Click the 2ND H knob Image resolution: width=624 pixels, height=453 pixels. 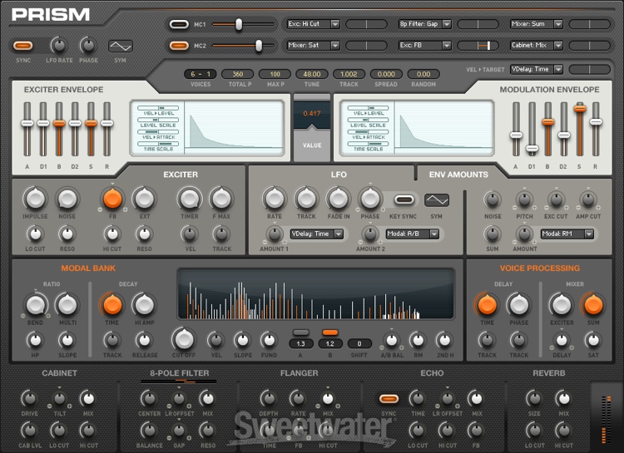tap(444, 341)
